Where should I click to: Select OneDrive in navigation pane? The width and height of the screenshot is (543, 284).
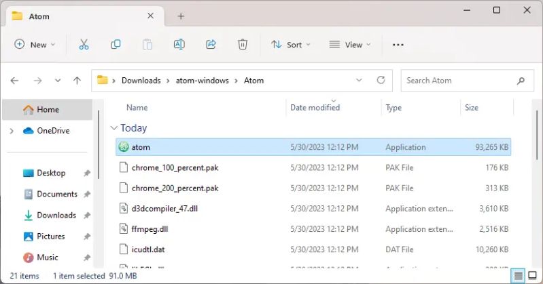tap(46, 131)
